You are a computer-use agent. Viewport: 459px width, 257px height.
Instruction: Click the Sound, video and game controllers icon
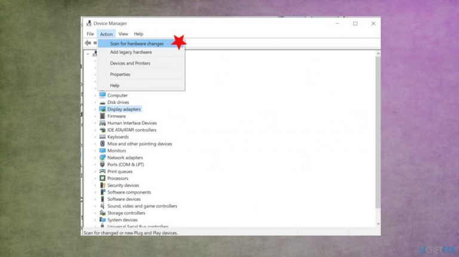coord(102,206)
